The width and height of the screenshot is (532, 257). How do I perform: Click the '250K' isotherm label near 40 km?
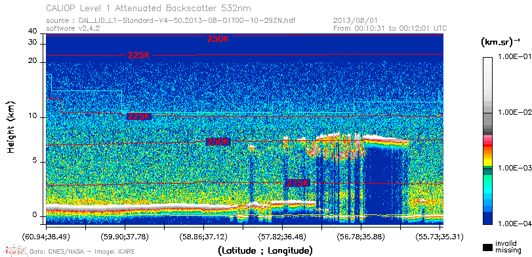coord(218,39)
